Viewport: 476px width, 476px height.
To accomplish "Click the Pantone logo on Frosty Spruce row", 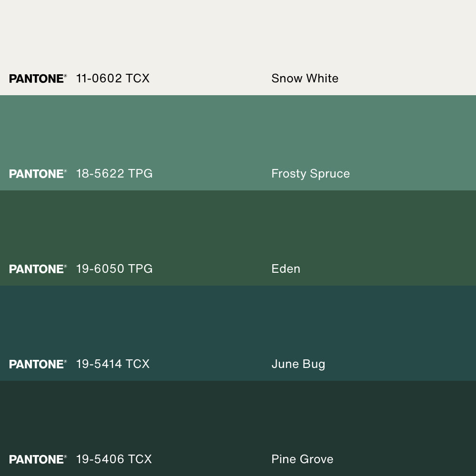I will pyautogui.click(x=38, y=174).
